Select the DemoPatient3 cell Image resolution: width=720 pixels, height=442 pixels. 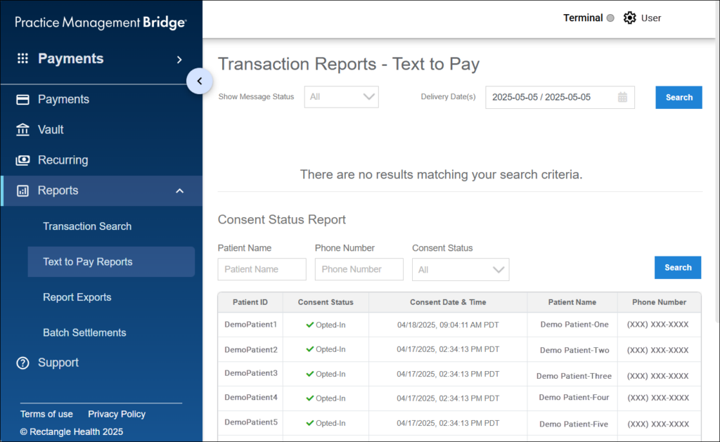251,373
